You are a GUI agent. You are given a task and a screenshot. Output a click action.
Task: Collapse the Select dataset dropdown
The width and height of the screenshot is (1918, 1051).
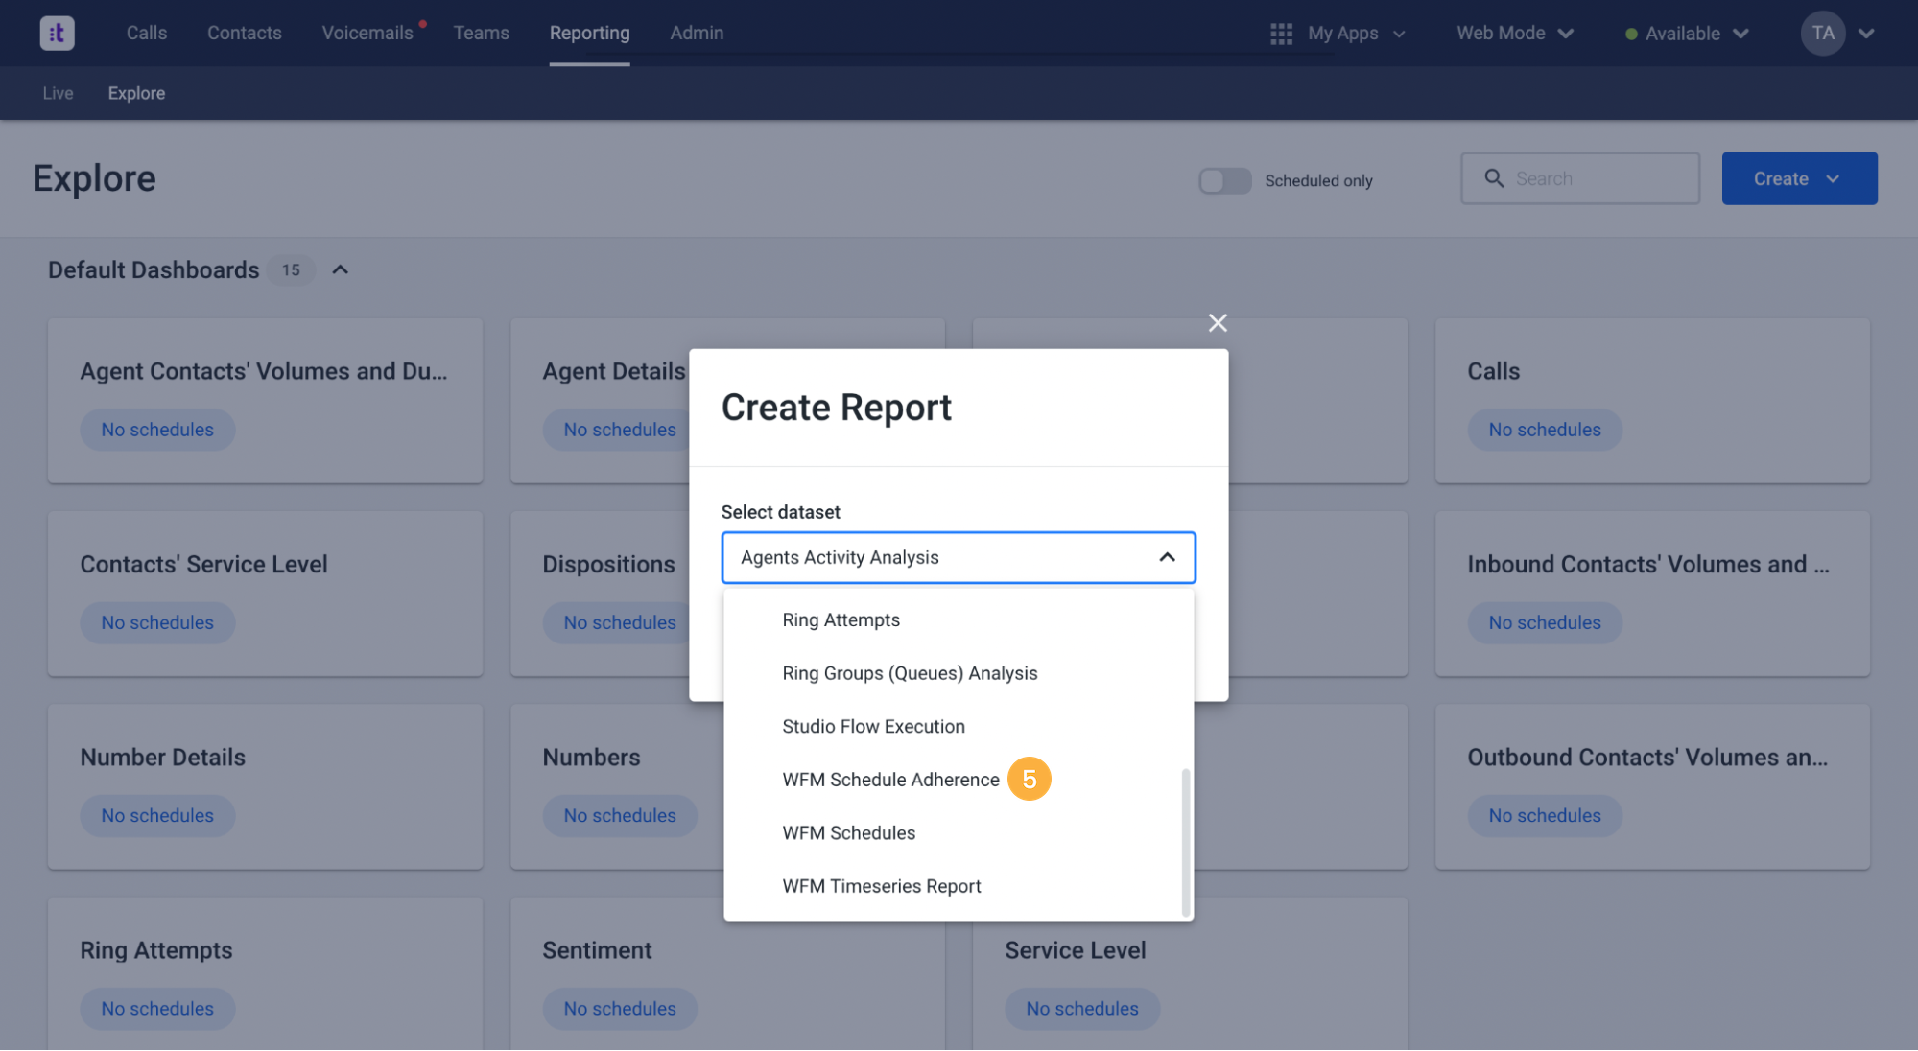click(x=1166, y=557)
